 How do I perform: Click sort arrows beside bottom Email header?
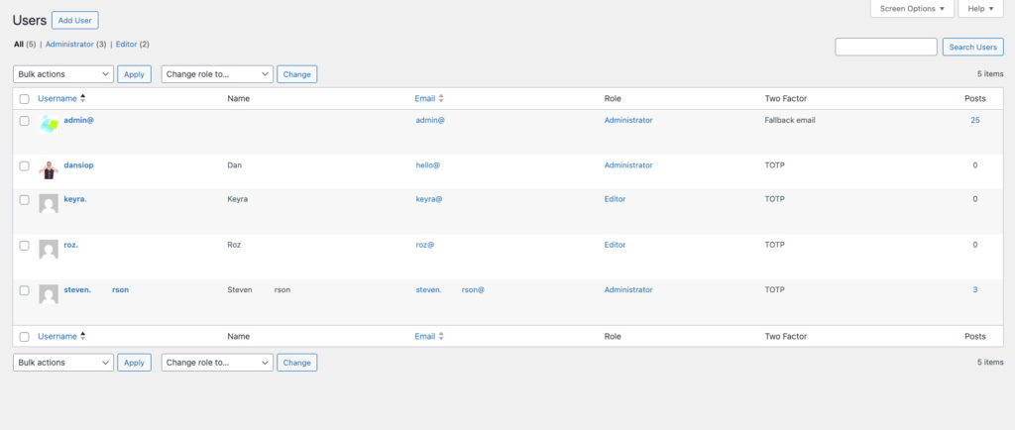[x=441, y=337]
